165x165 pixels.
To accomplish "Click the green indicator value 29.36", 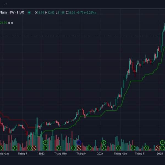I will (3, 23).
